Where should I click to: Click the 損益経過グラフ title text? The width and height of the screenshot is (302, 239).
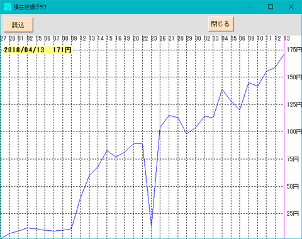tap(30, 7)
